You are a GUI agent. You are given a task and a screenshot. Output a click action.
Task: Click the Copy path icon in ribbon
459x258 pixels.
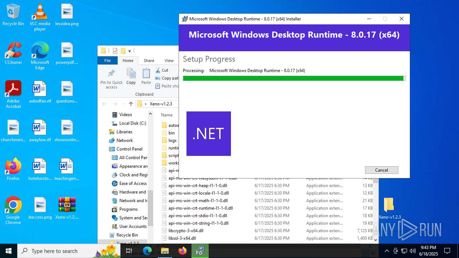click(x=158, y=78)
